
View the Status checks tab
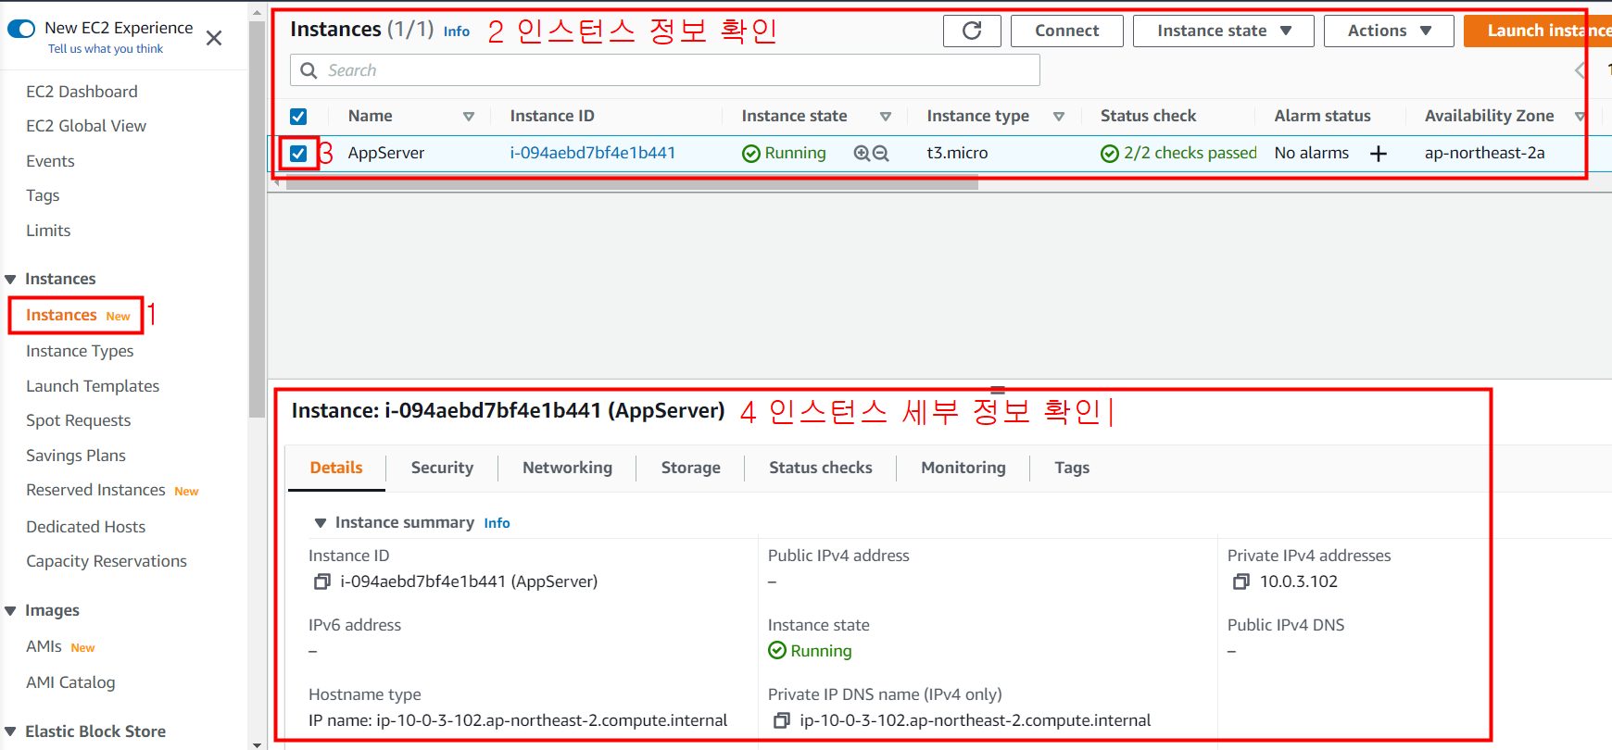[x=821, y=468]
